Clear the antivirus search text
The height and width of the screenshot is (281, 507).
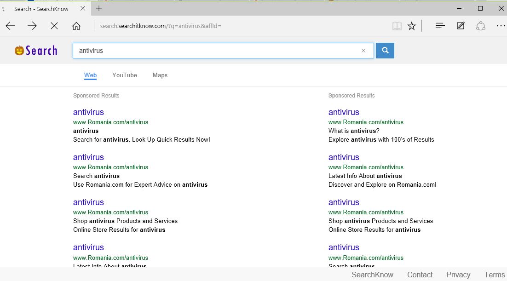coord(363,51)
